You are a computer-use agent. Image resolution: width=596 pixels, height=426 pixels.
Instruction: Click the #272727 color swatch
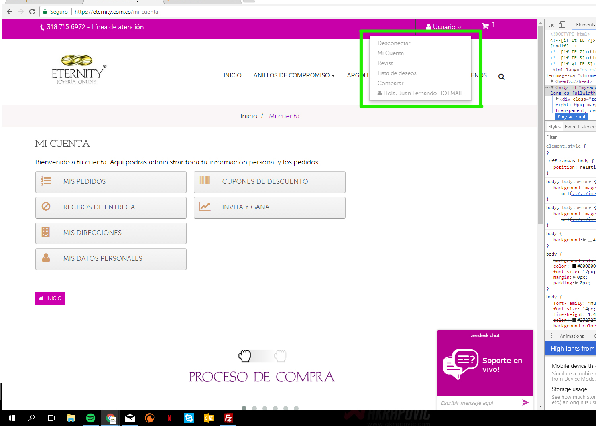[x=574, y=320]
